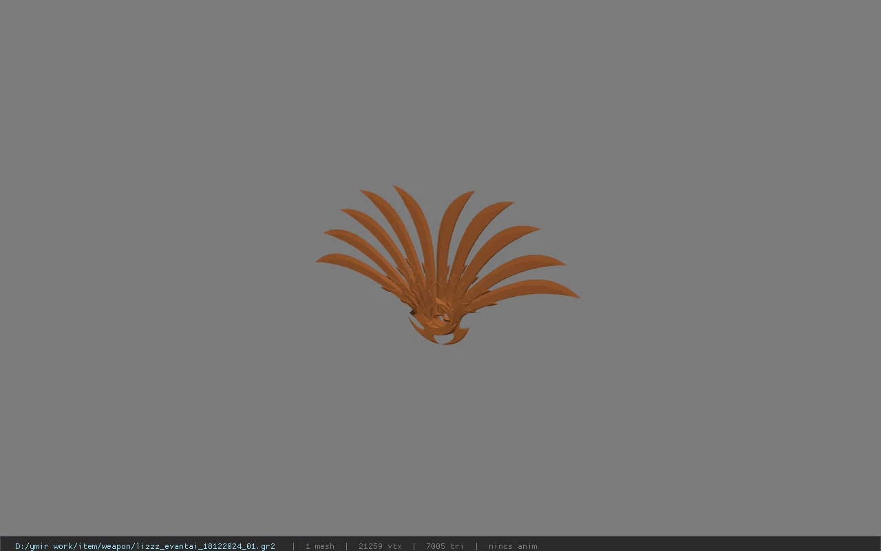Screen dimensions: 881x551
Task: Click the file path lizzz_evantai_18122024_01.gr2
Action: tap(145, 546)
